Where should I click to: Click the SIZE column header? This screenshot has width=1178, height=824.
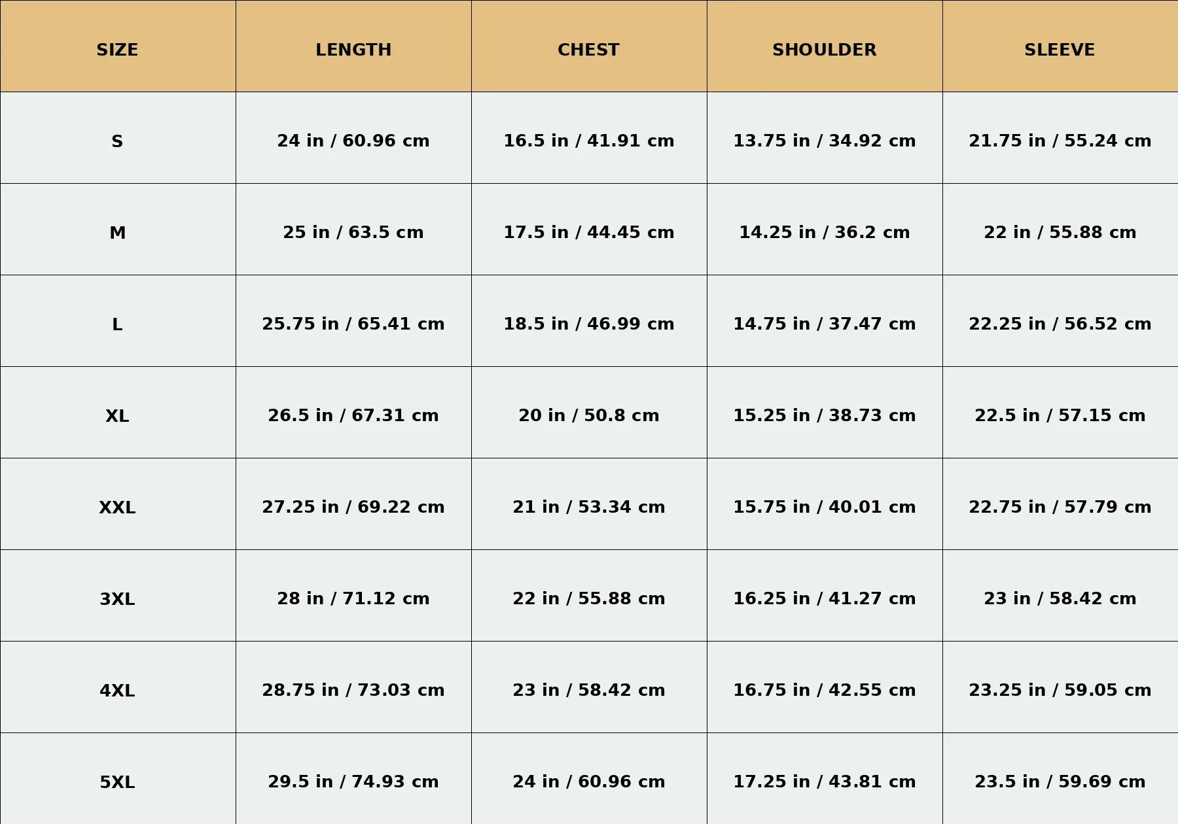(x=117, y=50)
